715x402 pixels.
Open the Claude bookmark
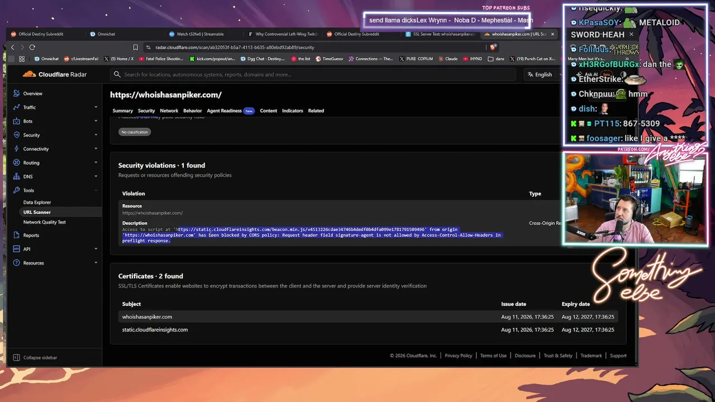pyautogui.click(x=448, y=59)
